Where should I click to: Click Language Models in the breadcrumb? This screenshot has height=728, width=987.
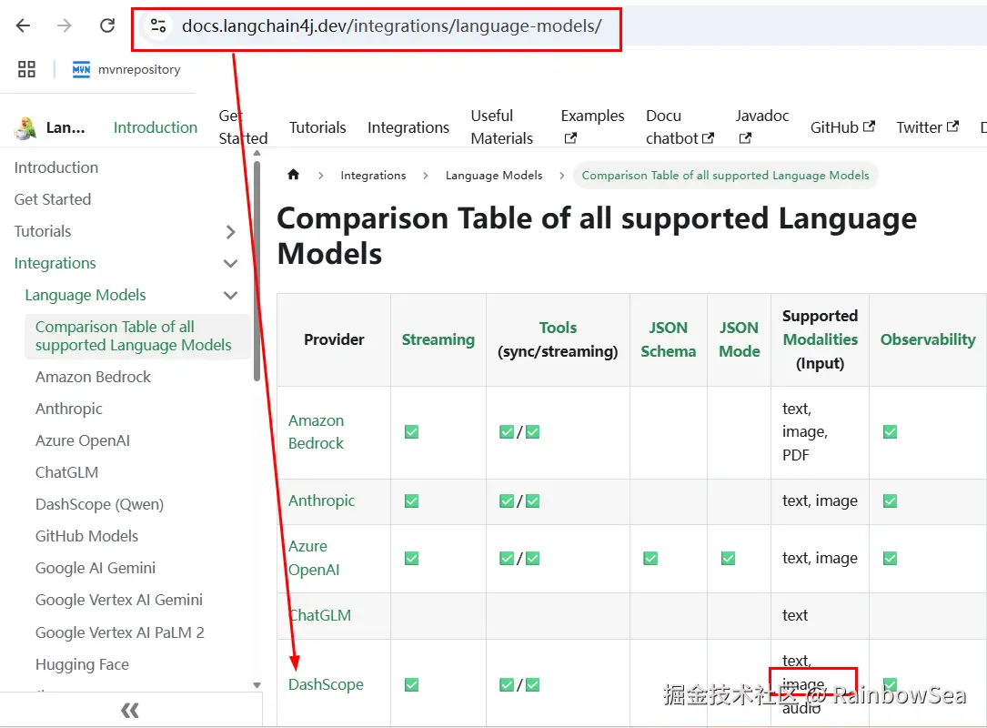(x=494, y=175)
